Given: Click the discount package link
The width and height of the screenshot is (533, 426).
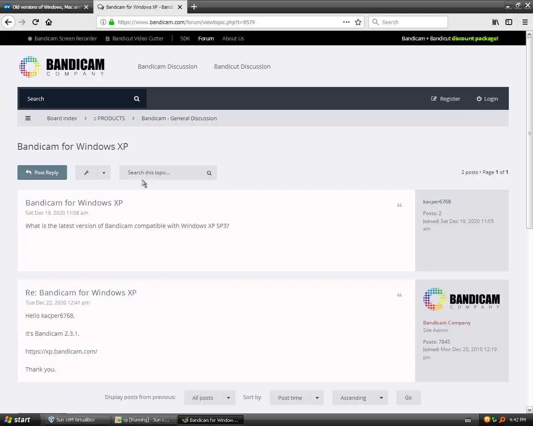Looking at the screenshot, I should [475, 38].
